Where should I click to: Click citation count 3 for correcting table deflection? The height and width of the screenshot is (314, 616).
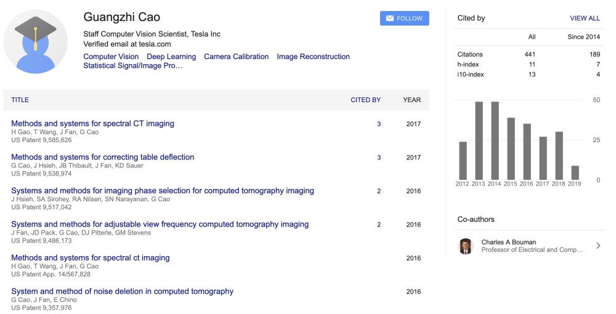coord(379,158)
